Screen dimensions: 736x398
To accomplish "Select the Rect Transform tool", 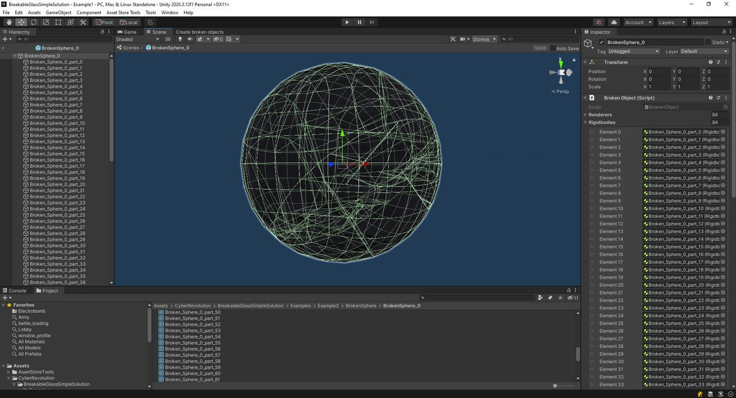I will click(58, 22).
